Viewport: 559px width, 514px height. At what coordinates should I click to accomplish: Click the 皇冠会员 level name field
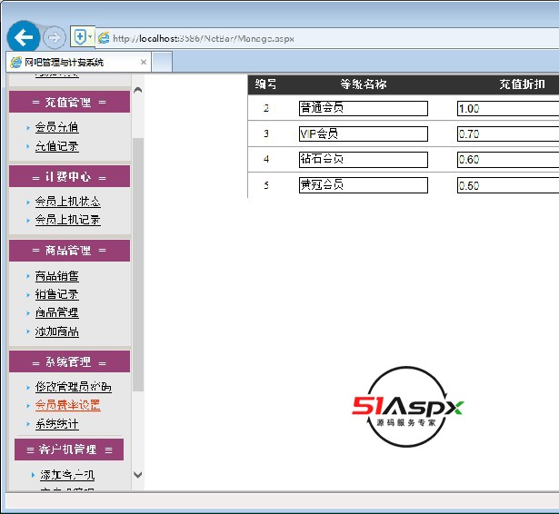[364, 185]
